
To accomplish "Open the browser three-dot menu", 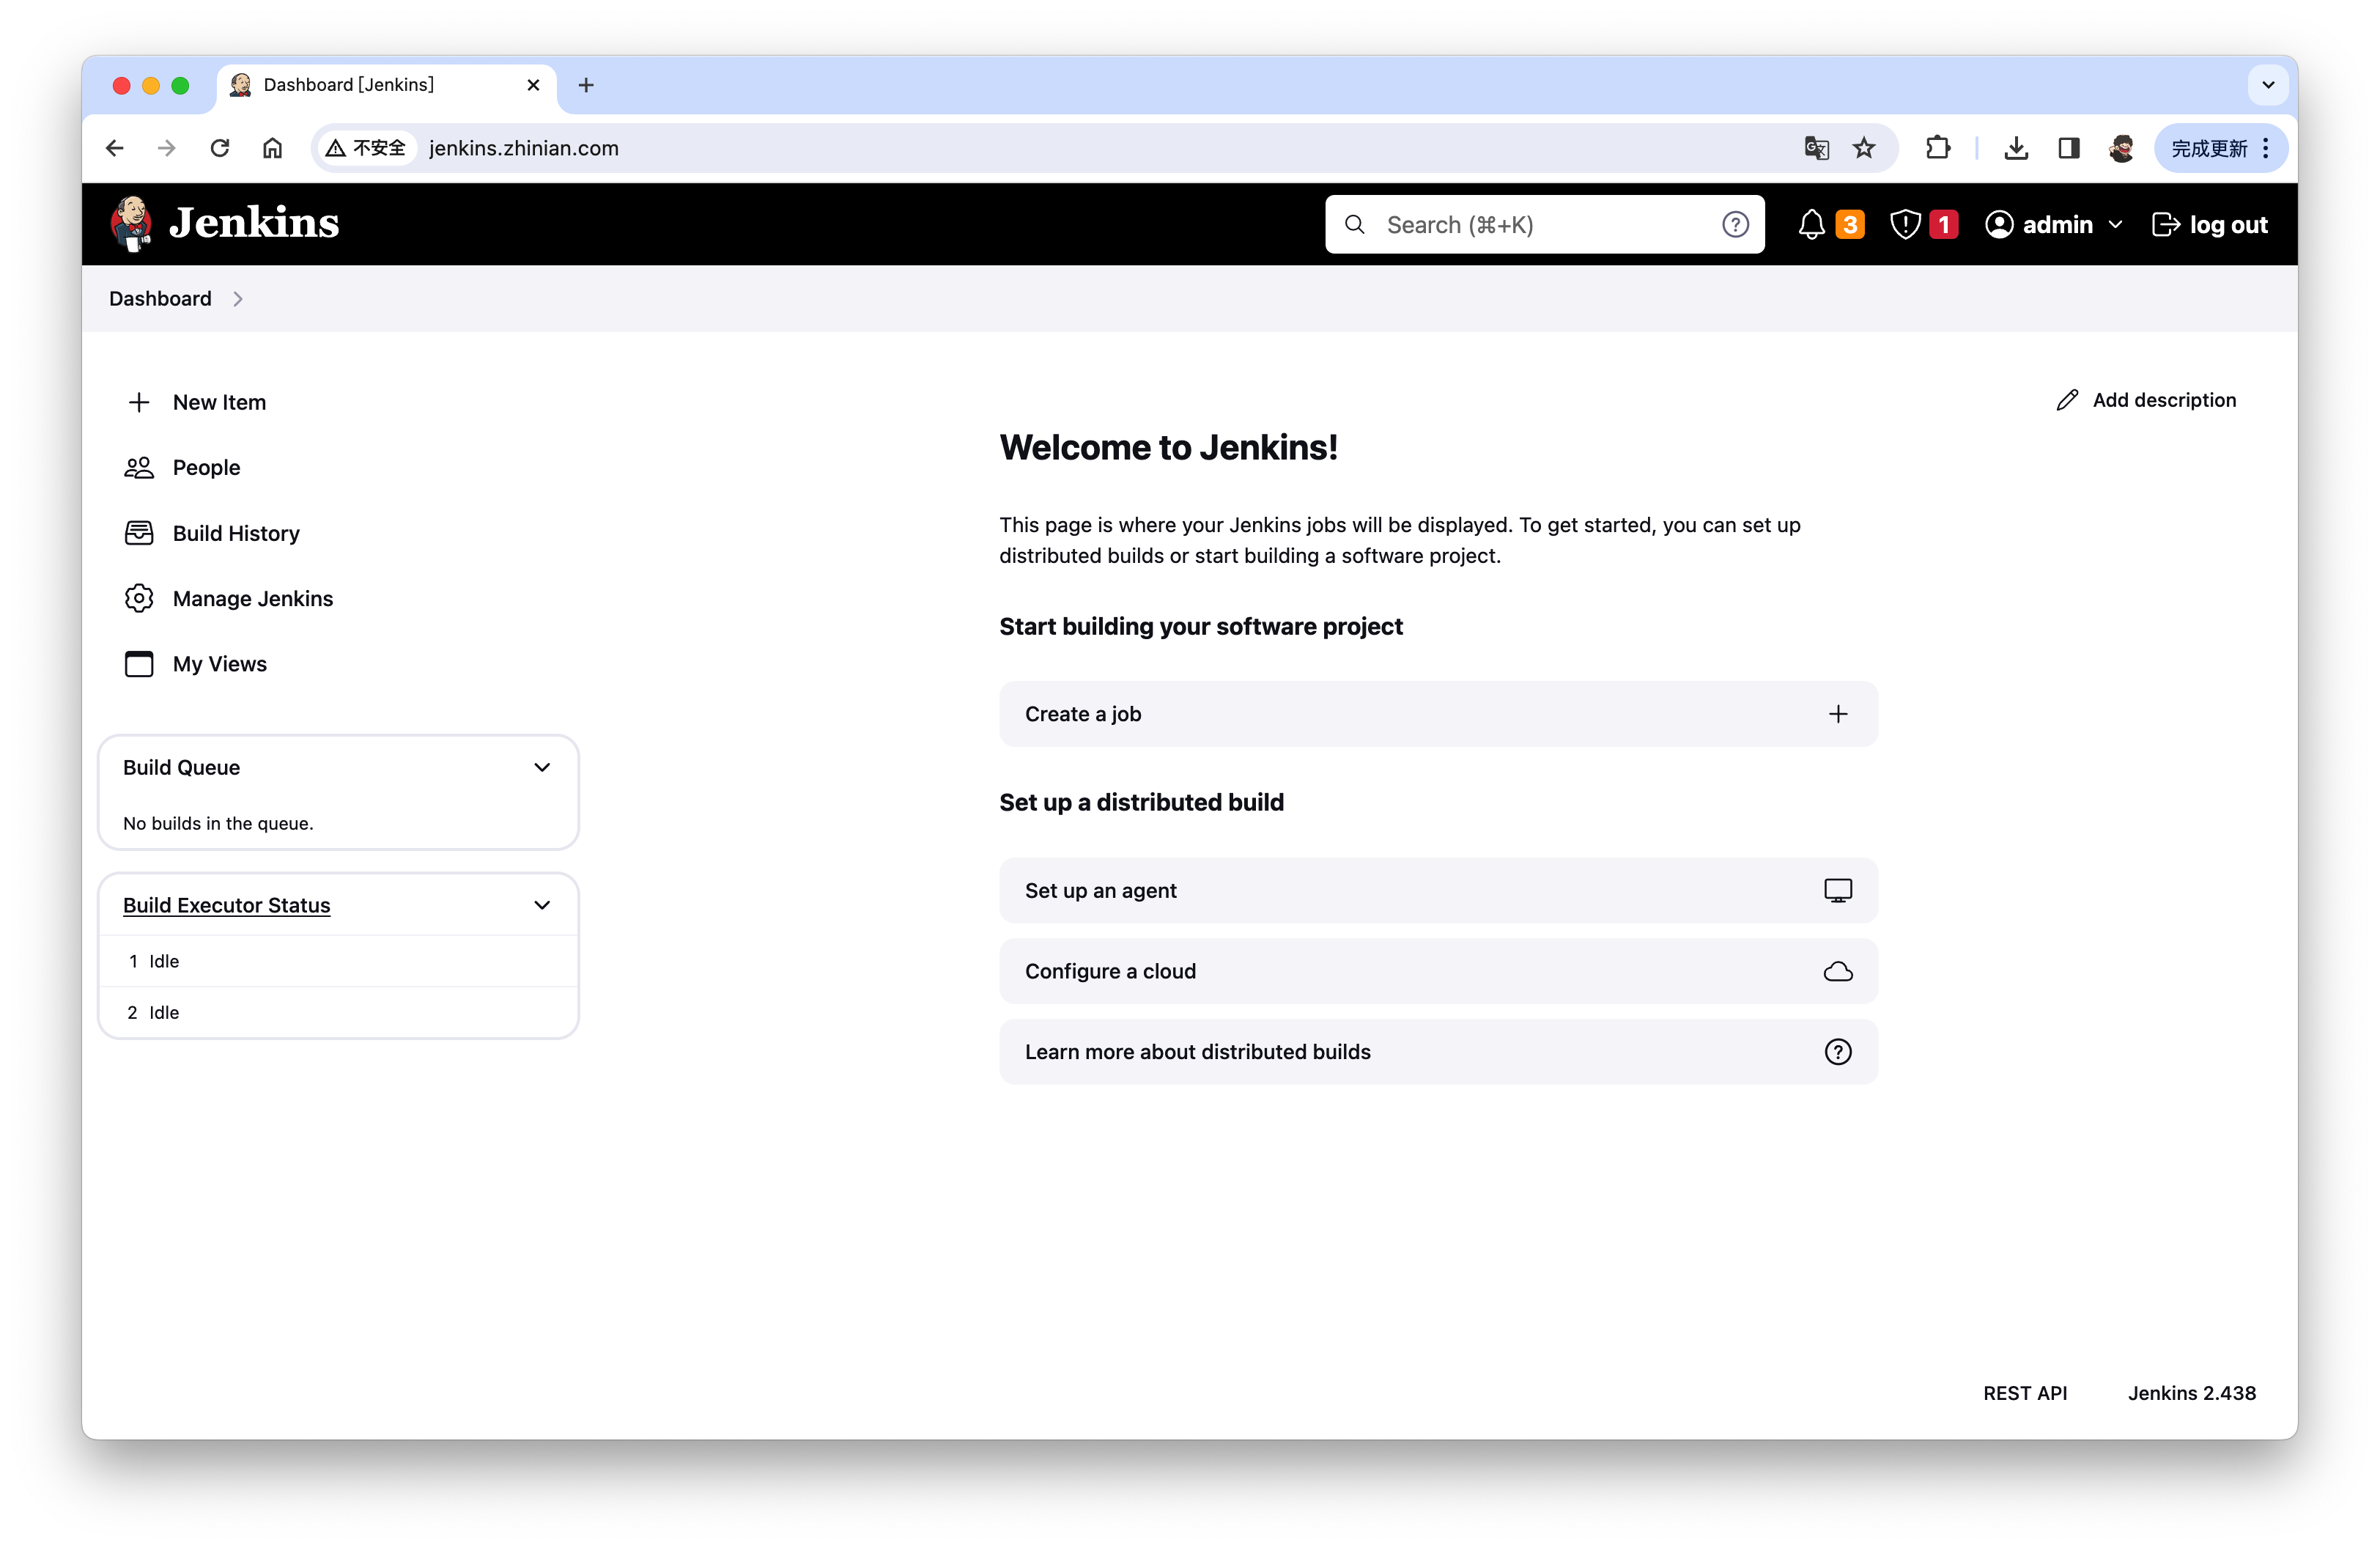I will tap(2266, 148).
